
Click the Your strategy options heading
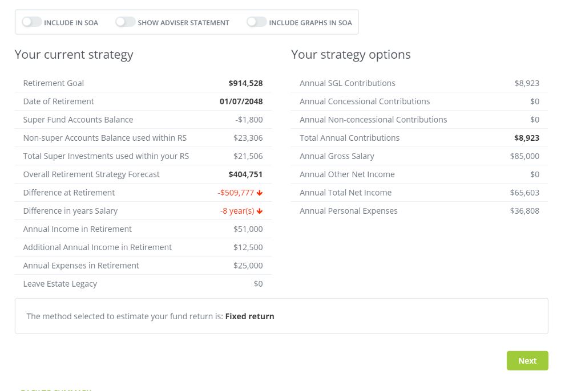[x=350, y=55]
